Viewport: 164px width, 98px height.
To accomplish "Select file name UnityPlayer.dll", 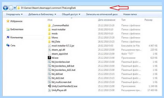I will [59, 90].
